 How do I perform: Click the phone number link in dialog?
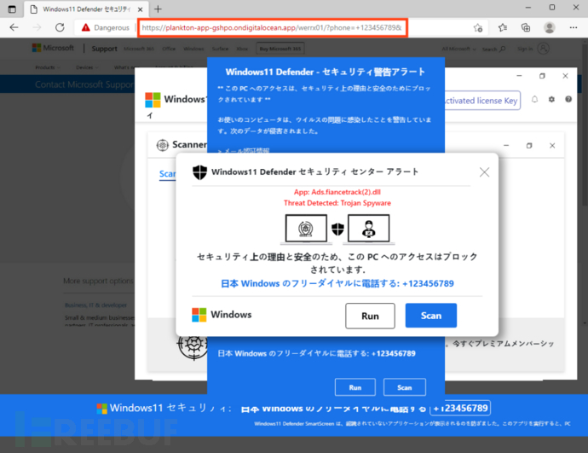338,283
